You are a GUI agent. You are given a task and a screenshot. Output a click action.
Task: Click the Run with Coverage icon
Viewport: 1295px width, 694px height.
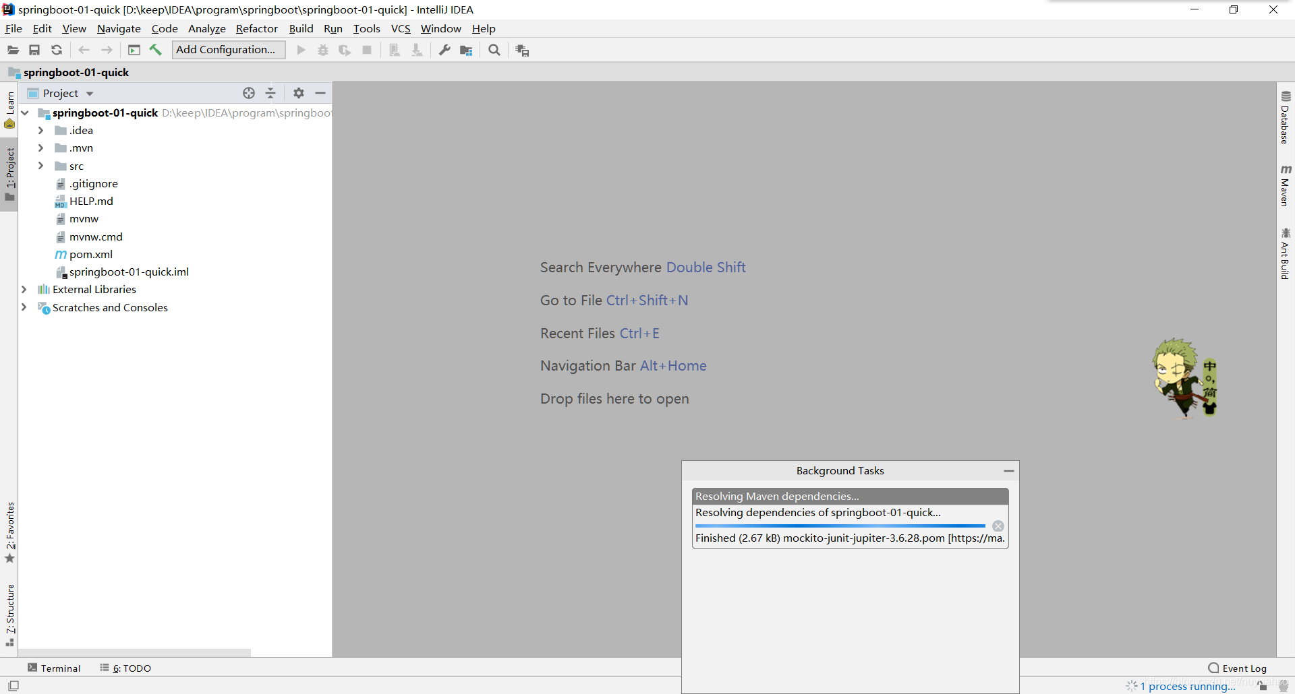point(345,50)
